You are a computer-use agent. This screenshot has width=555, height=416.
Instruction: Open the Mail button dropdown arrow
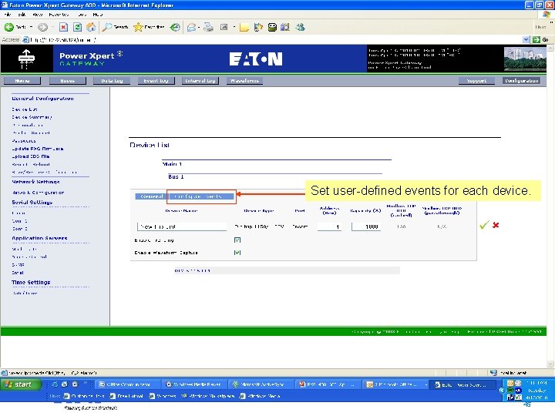(x=199, y=27)
